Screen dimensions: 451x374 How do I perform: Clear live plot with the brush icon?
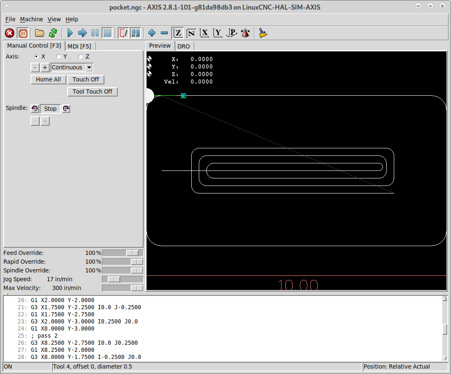tap(263, 33)
